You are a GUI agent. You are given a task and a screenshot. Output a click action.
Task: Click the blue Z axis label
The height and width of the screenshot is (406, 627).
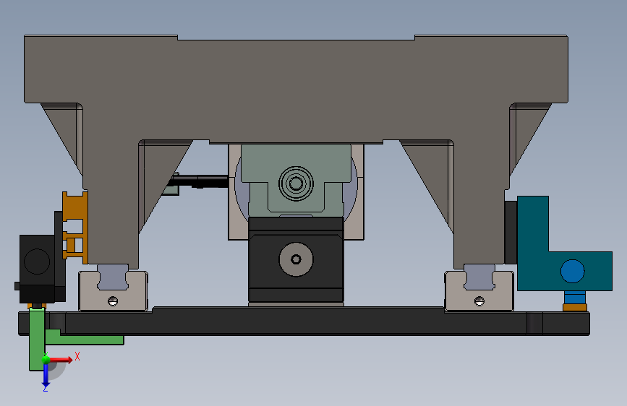(45, 389)
